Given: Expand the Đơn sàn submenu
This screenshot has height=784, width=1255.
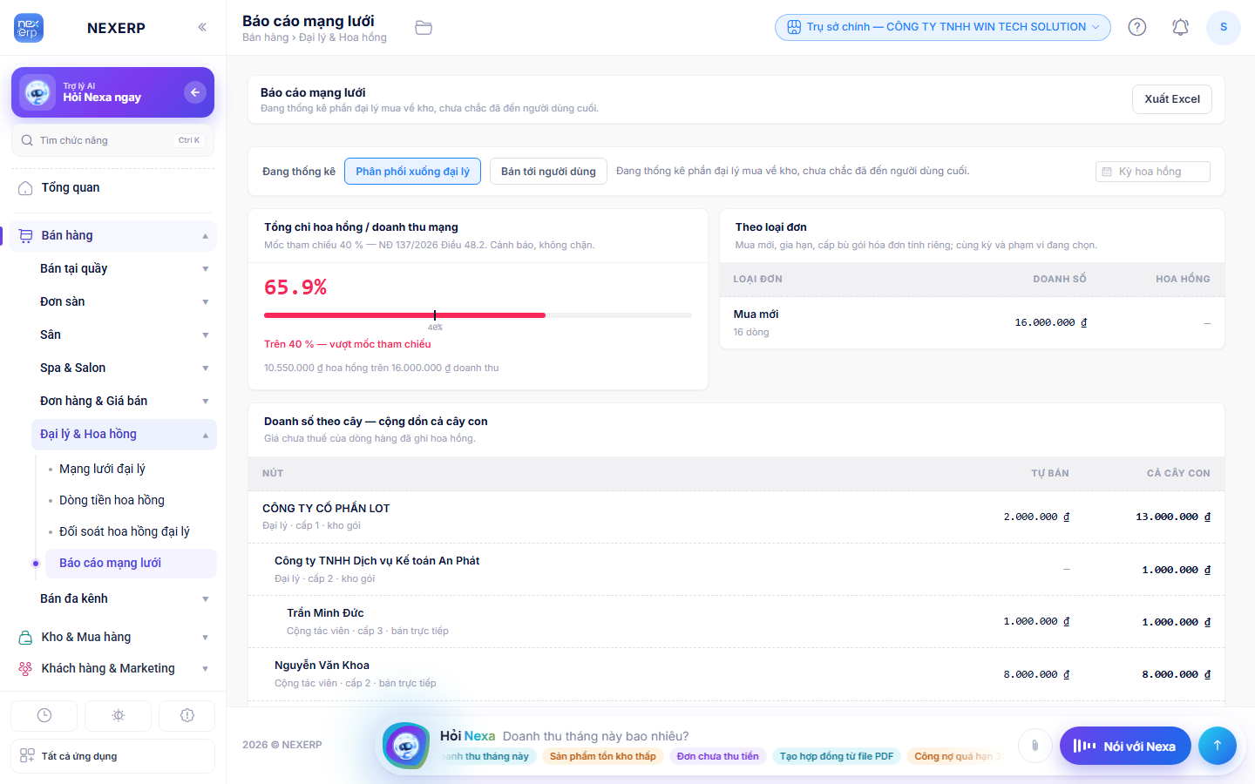Looking at the screenshot, I should pos(206,302).
